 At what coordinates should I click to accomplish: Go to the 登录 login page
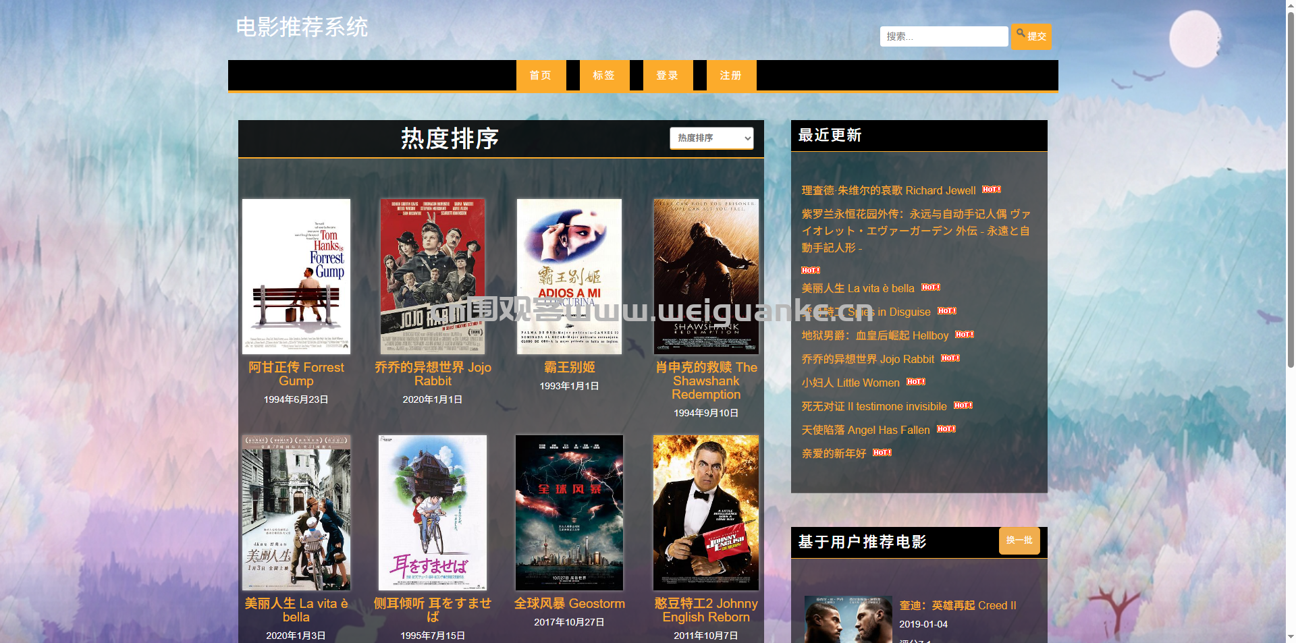(x=668, y=75)
